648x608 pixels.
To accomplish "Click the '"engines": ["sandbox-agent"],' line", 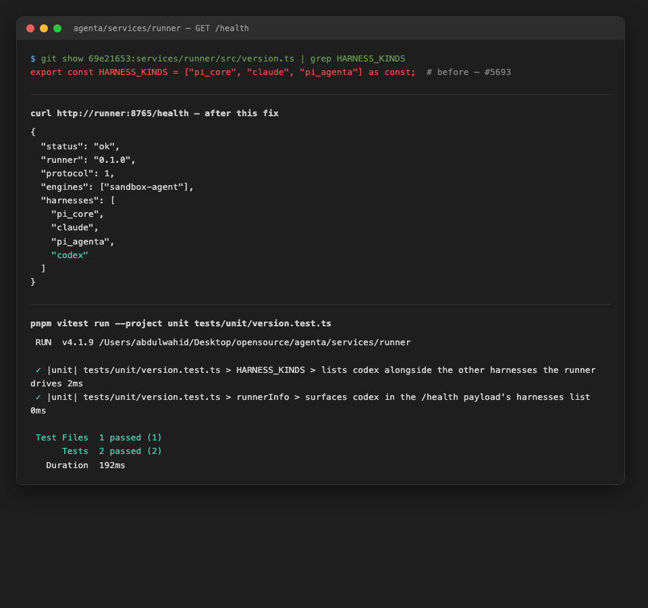I will [x=117, y=187].
